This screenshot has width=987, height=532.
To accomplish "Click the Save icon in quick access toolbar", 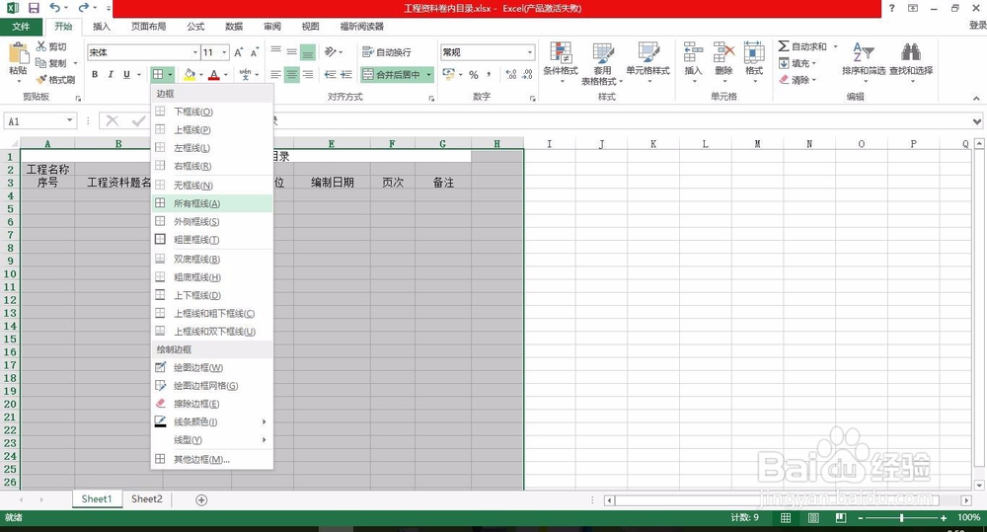I will [34, 8].
